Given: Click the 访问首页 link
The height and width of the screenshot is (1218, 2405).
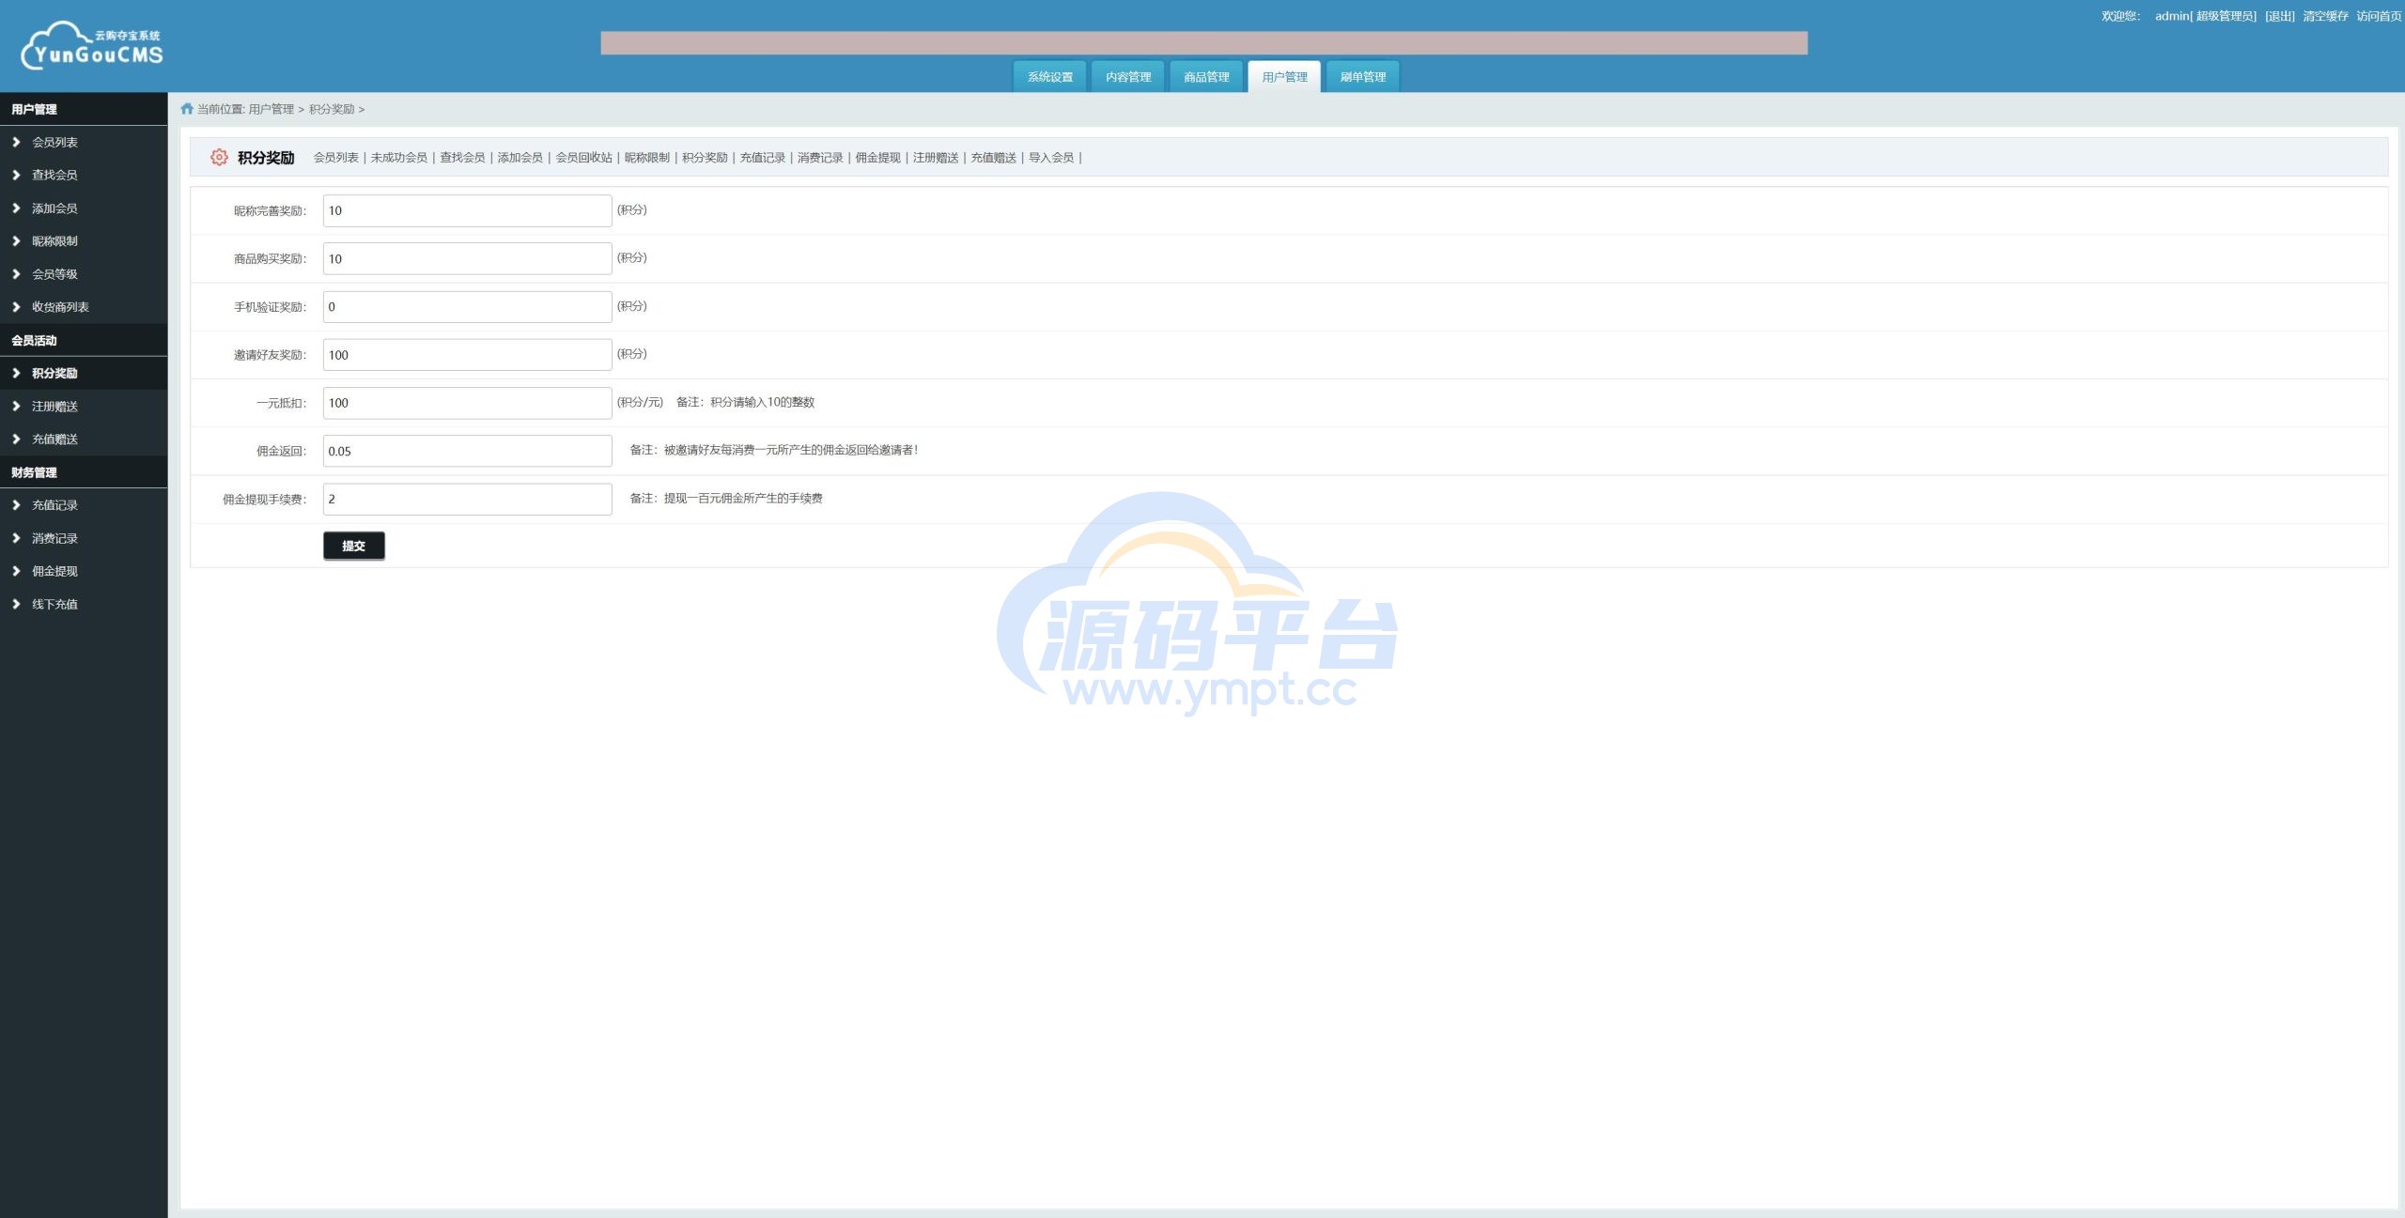Looking at the screenshot, I should 2378,16.
